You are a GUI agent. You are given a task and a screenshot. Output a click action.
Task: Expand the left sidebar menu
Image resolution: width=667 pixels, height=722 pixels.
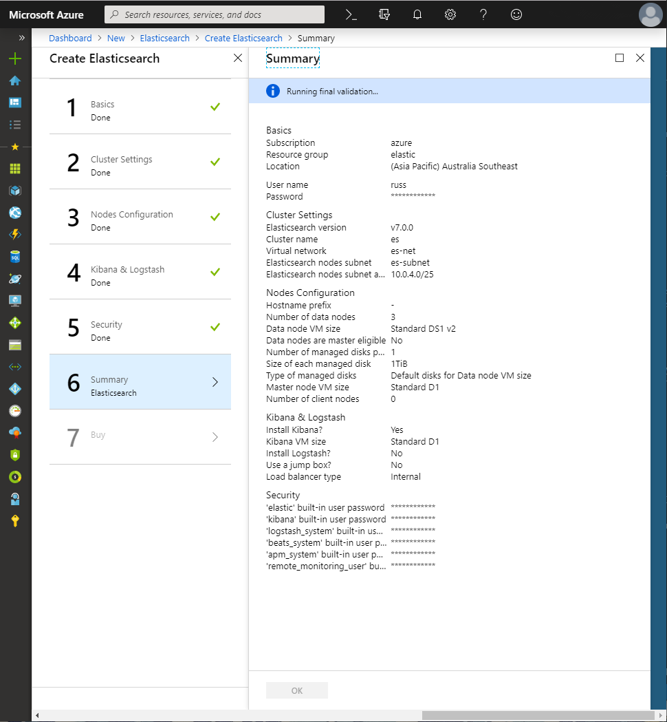tap(21, 38)
